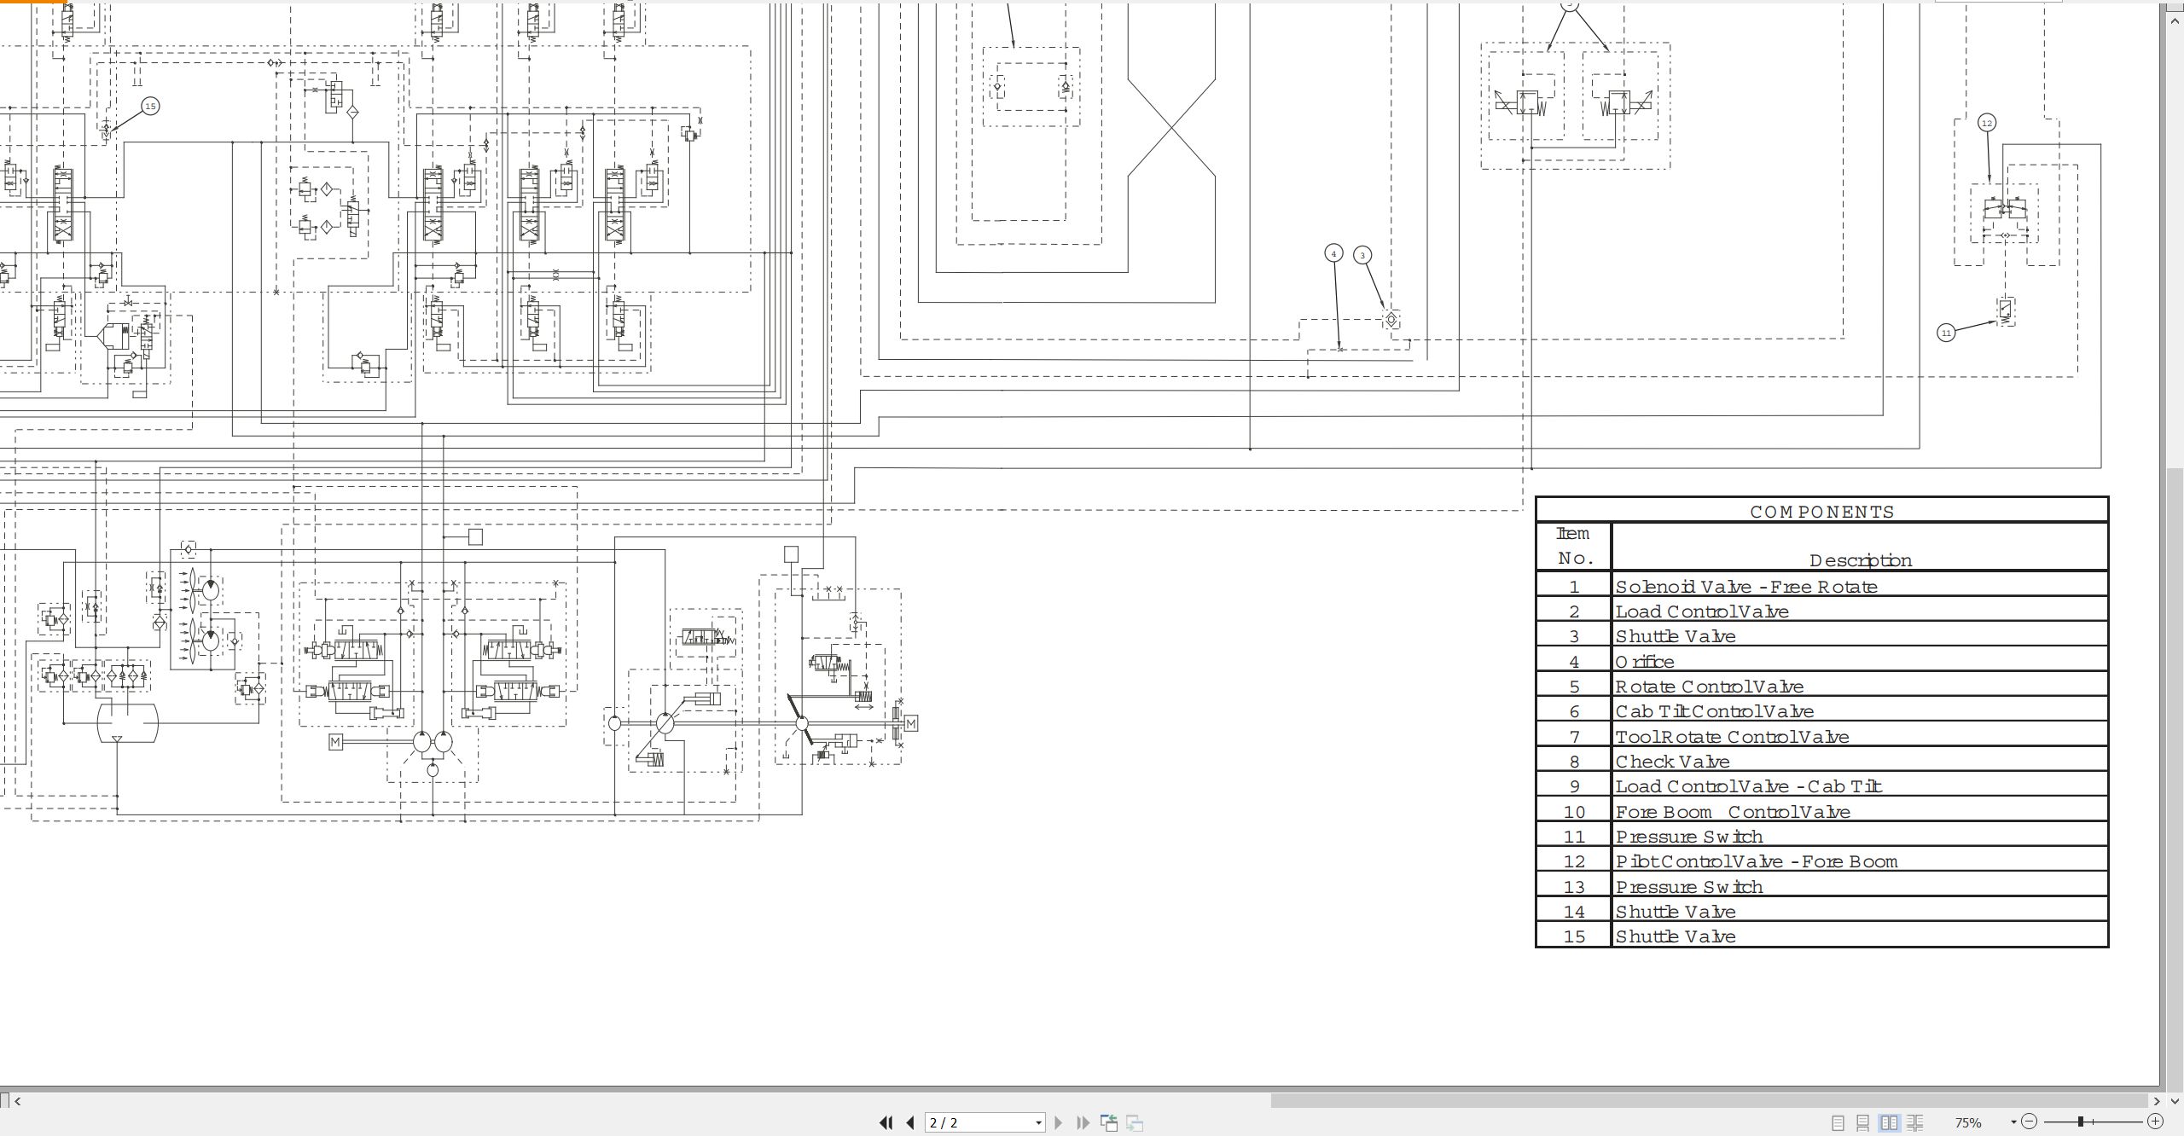
Task: Select two-page continuous view
Action: tap(1914, 1123)
